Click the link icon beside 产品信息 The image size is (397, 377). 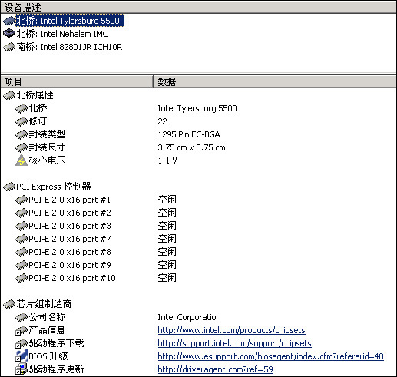coord(22,330)
